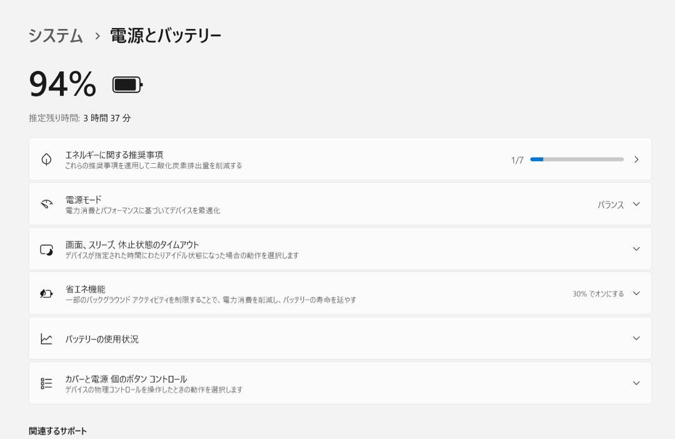
Task: Click the power mode gauge icon
Action: click(x=46, y=204)
